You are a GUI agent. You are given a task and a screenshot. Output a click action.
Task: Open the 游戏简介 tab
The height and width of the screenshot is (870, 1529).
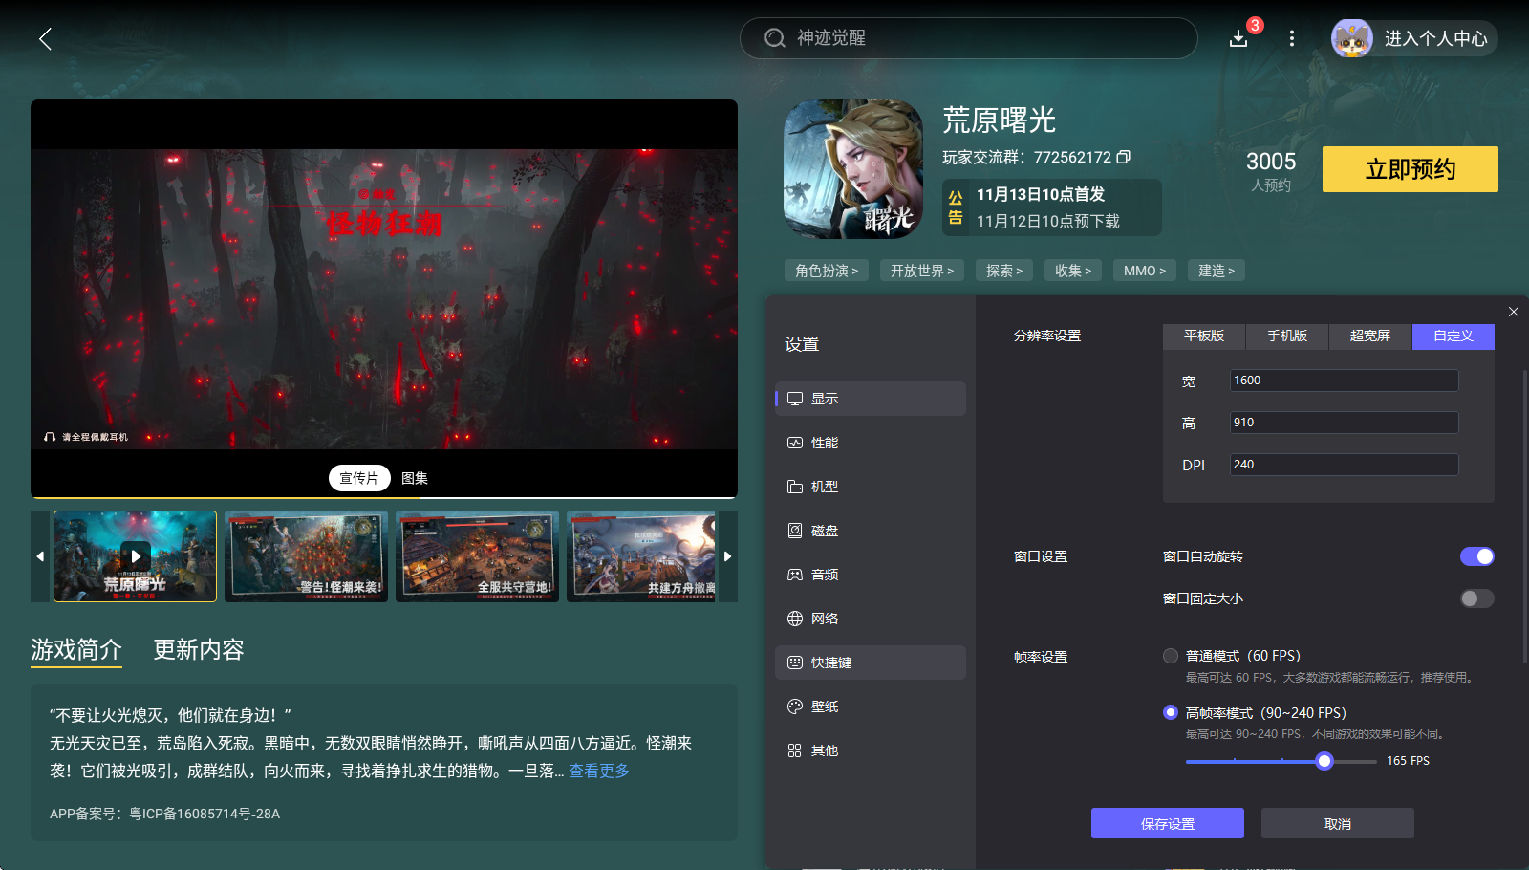76,650
